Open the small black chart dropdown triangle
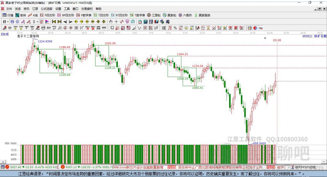327x177 pixels. (x=265, y=38)
